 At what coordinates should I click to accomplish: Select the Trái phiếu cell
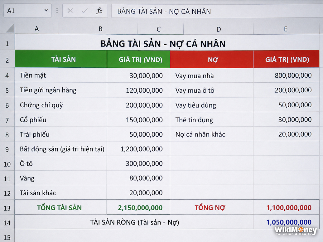(61, 134)
